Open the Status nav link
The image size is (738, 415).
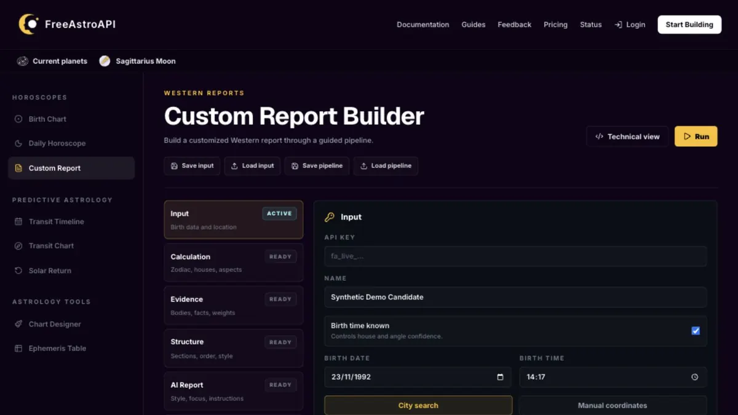tap(591, 25)
